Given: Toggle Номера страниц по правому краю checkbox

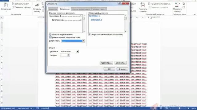Looking at the screenshot, I should (x=50, y=37).
